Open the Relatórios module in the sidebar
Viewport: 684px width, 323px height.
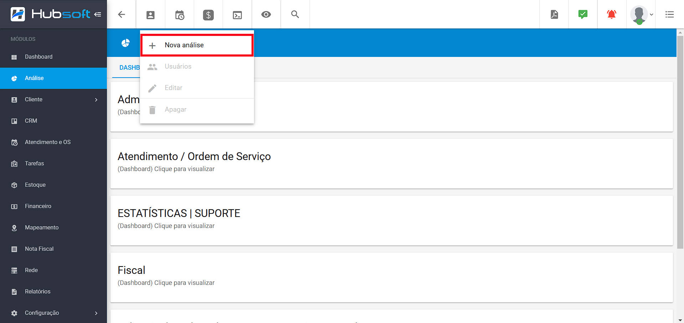[53, 292]
